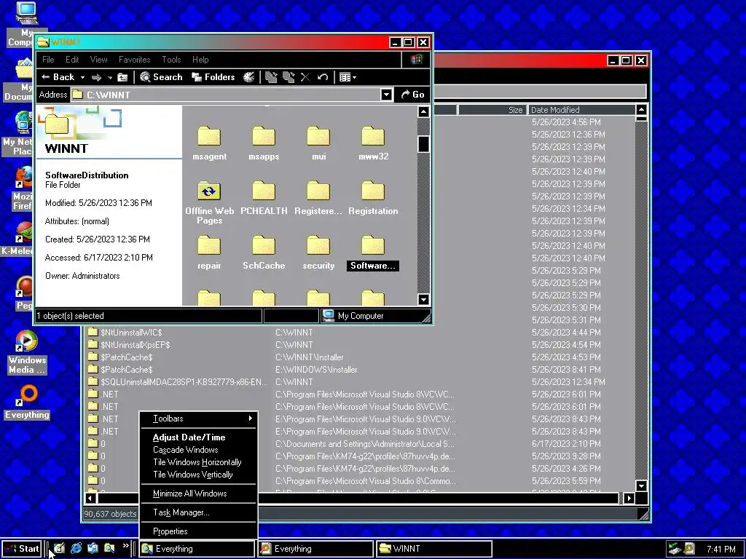
Task: Open the Views dropdown in toolbar
Action: [x=348, y=77]
